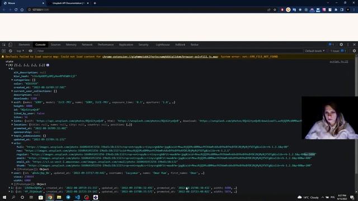The image size is (358, 201).
Task: Activate the inspect element picker icon
Action: (x=4, y=45)
